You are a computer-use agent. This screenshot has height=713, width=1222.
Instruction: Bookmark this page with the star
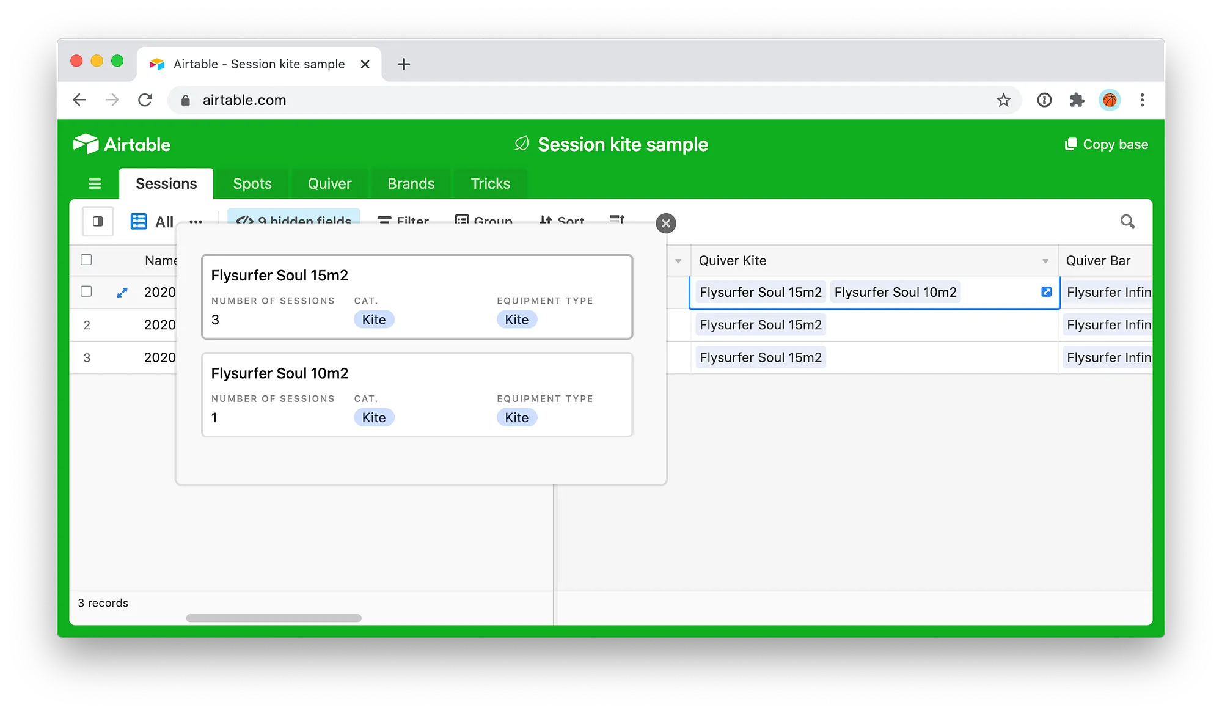(1003, 100)
